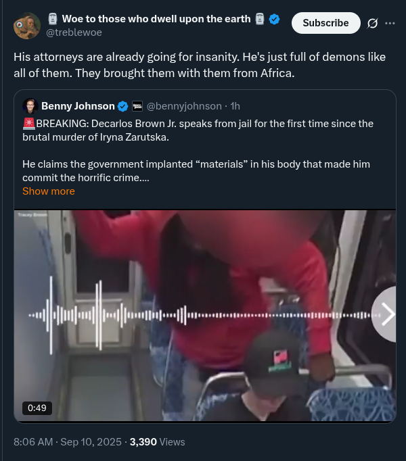Click the Subscribe button
Screen dimensions: 406x461
[325, 23]
